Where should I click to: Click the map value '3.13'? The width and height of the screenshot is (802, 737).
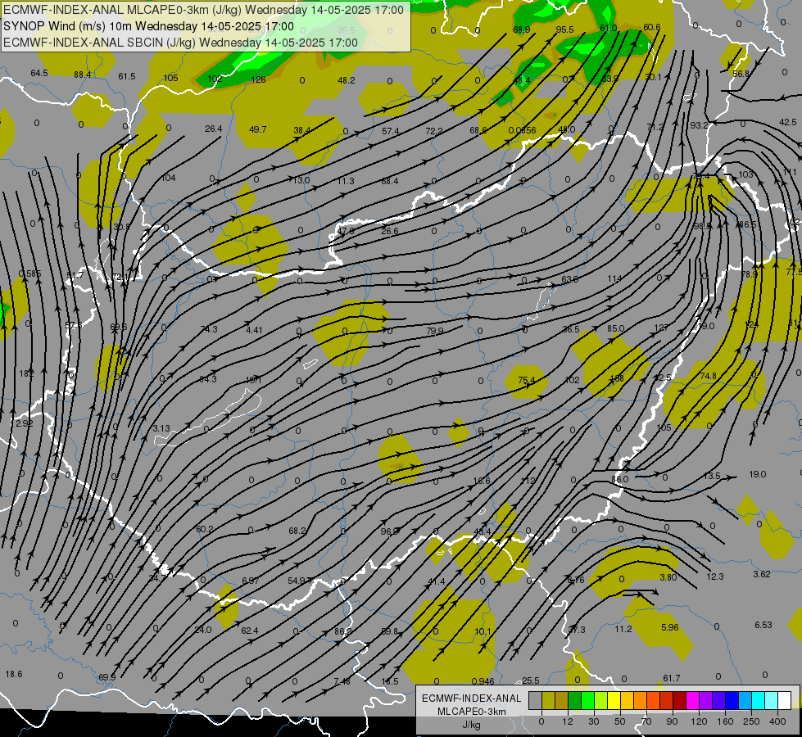(161, 428)
